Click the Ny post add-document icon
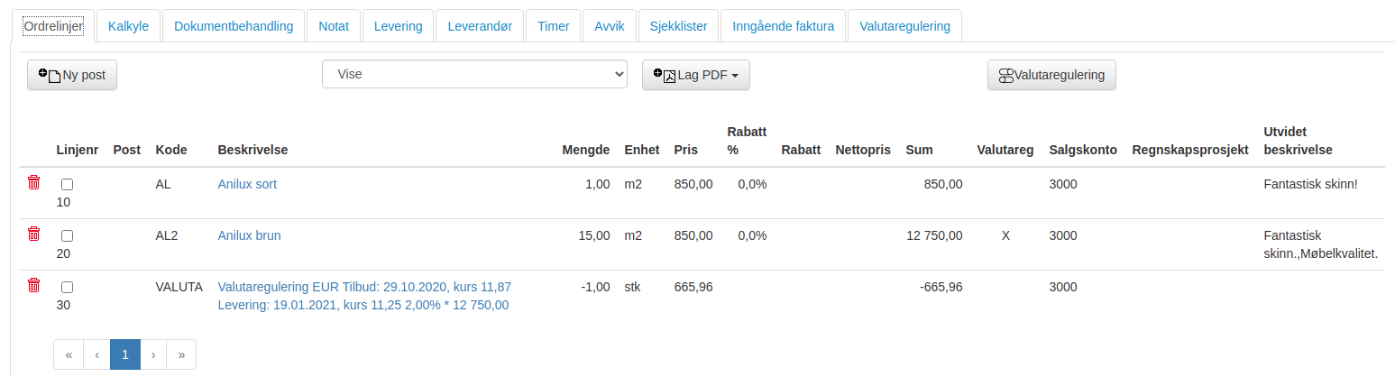The image size is (1395, 377). pyautogui.click(x=49, y=76)
